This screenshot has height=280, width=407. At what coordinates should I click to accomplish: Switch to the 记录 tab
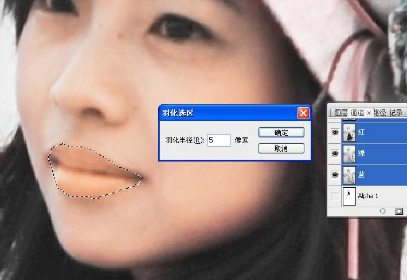point(396,113)
